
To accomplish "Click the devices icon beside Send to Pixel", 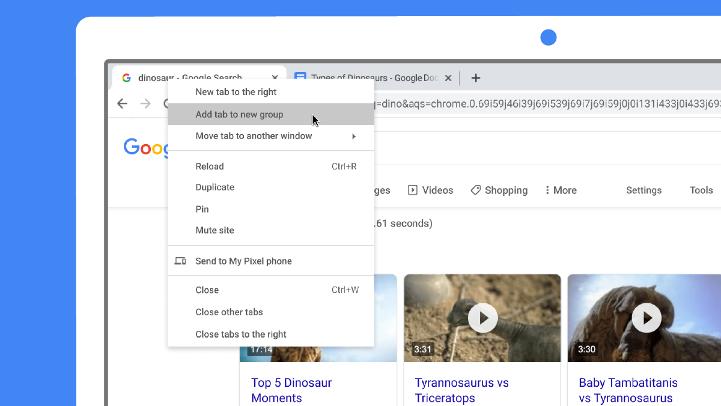I will 180,261.
